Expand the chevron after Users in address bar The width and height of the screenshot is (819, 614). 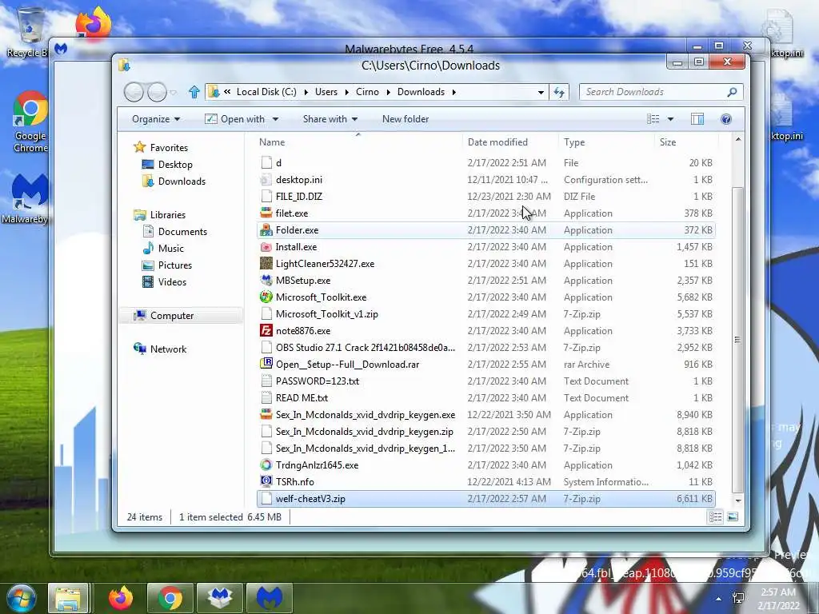tap(347, 92)
